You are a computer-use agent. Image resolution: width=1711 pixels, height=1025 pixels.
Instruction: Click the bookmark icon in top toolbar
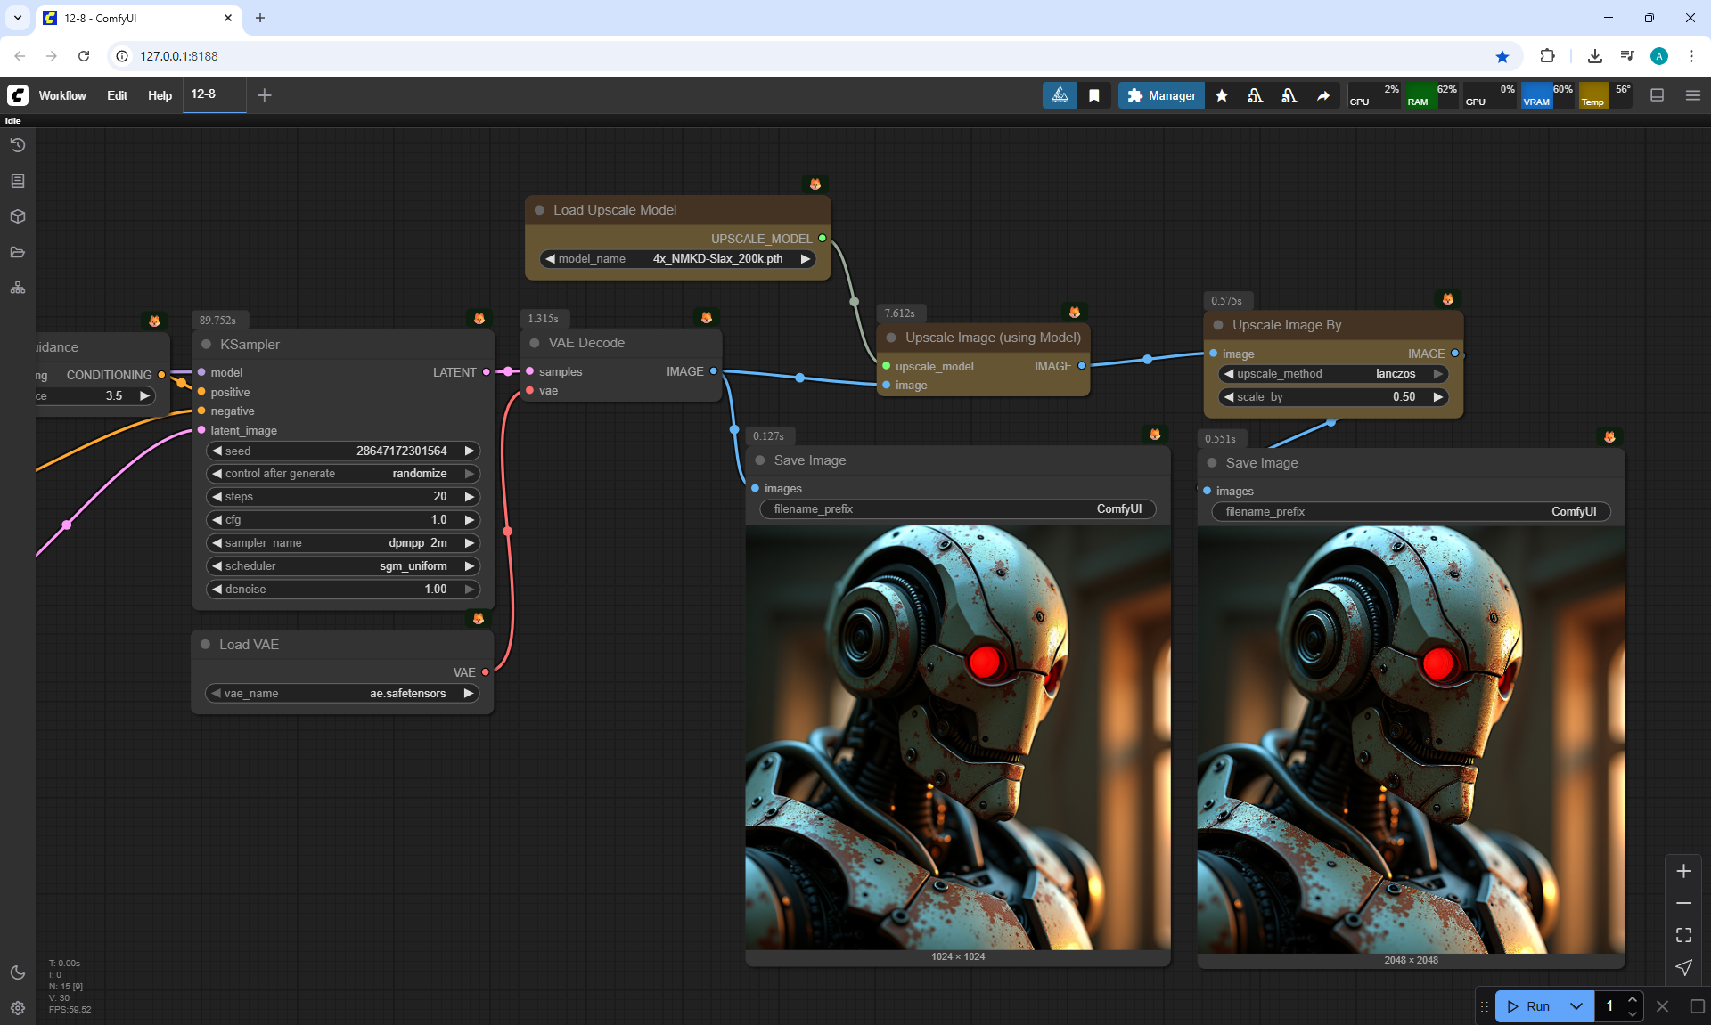tap(1094, 95)
